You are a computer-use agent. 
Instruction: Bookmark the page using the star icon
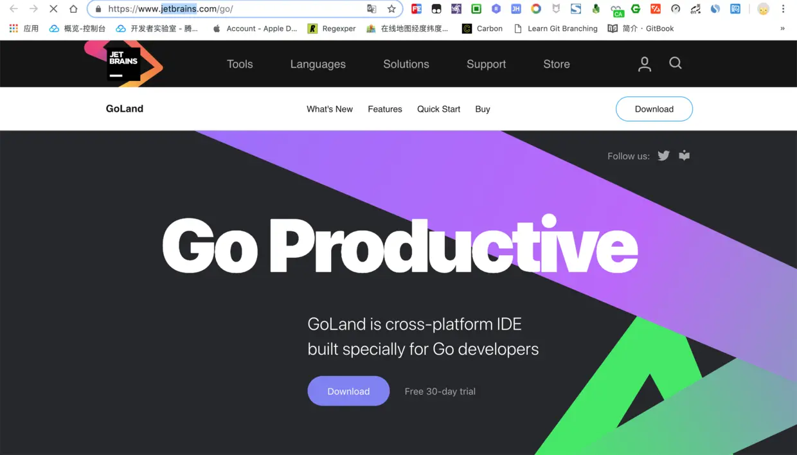[391, 10]
